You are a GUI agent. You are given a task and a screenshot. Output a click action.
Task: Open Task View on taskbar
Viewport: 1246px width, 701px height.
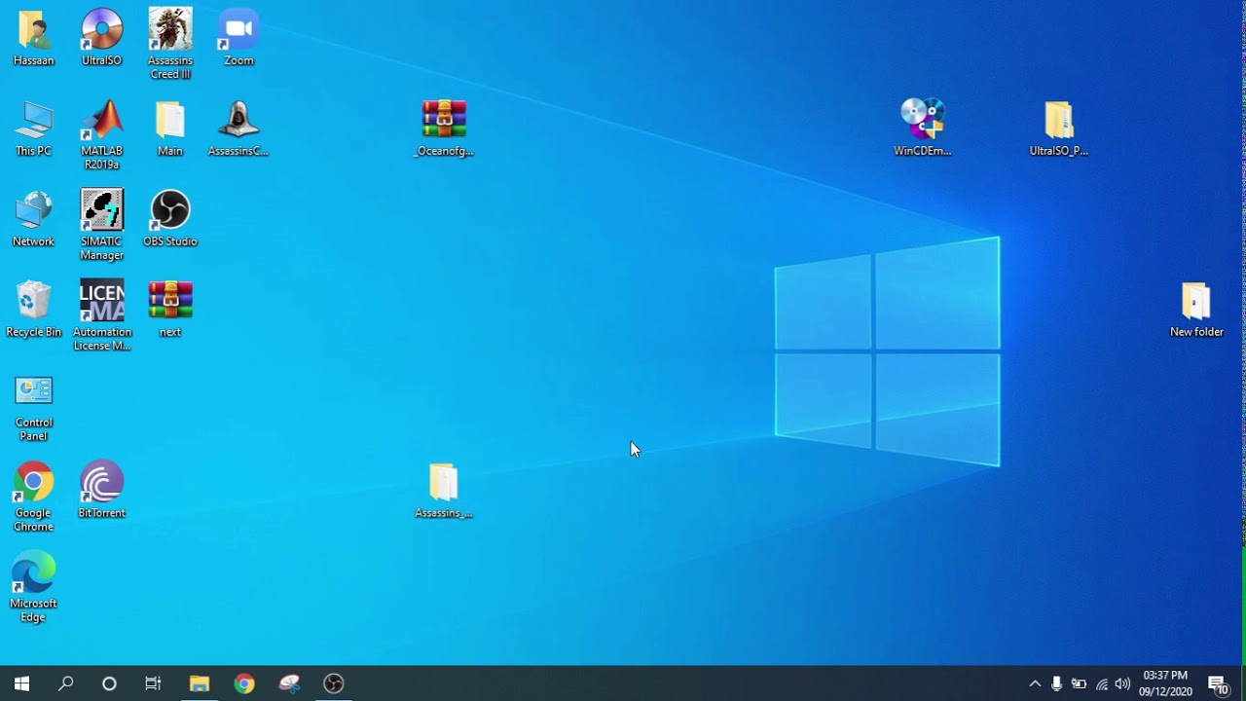pyautogui.click(x=153, y=683)
